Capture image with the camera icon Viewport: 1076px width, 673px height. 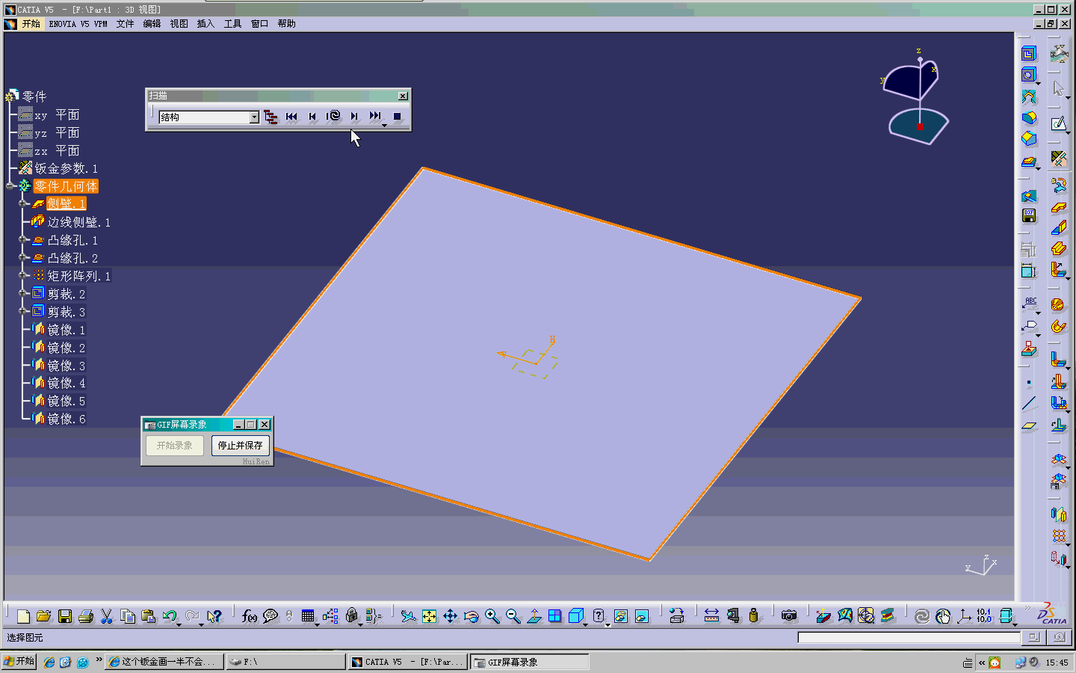(x=789, y=615)
